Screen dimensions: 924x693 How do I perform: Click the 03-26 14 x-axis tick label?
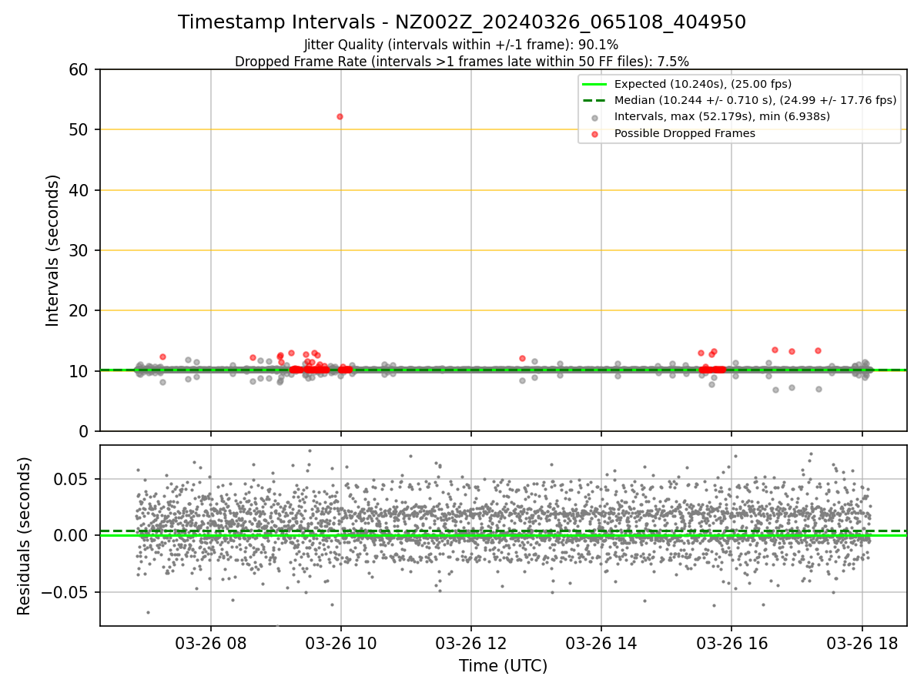click(x=601, y=643)
